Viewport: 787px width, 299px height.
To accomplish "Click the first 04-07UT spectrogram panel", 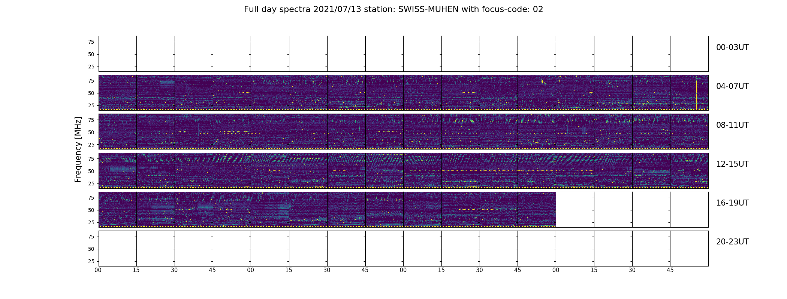I will (118, 93).
